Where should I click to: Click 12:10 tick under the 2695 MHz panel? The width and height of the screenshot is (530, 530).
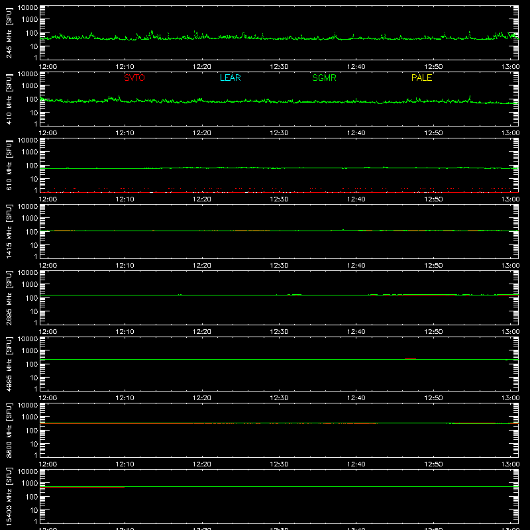[x=125, y=332]
